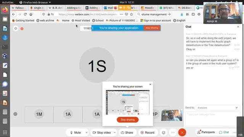Open more options ellipsis in meeting controls
The height and width of the screenshot is (137, 244).
[x=173, y=132]
